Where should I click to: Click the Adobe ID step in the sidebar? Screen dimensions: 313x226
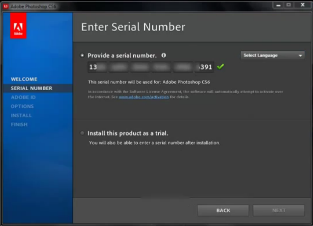23,97
